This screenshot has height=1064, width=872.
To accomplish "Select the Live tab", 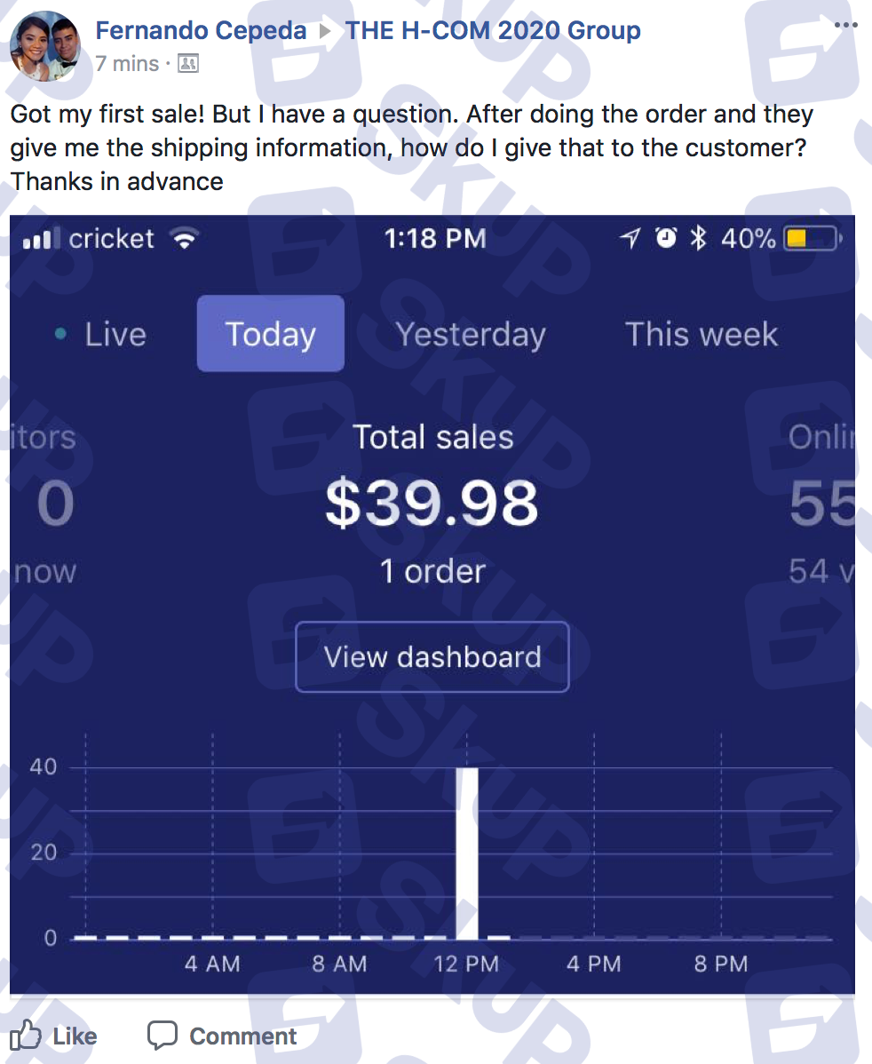I will [x=100, y=334].
